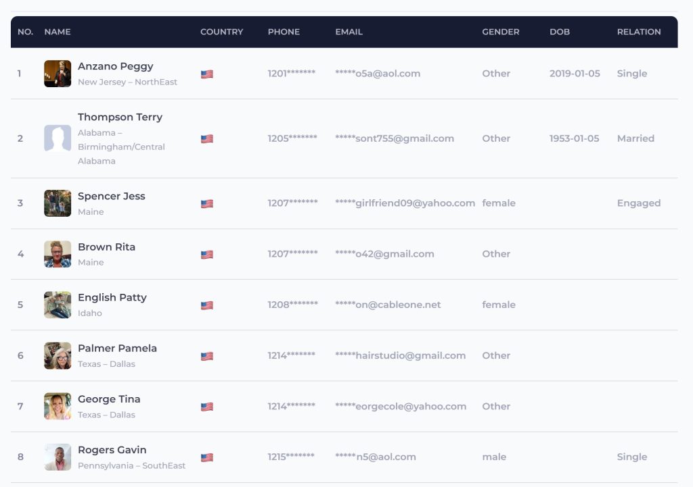693x487 pixels.
Task: Click the US flag in George Tina's row
Action: click(207, 407)
